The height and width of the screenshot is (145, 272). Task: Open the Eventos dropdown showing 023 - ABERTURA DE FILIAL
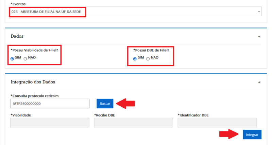(x=133, y=12)
